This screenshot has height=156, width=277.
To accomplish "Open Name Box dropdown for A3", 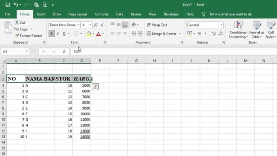I will click(x=27, y=51).
